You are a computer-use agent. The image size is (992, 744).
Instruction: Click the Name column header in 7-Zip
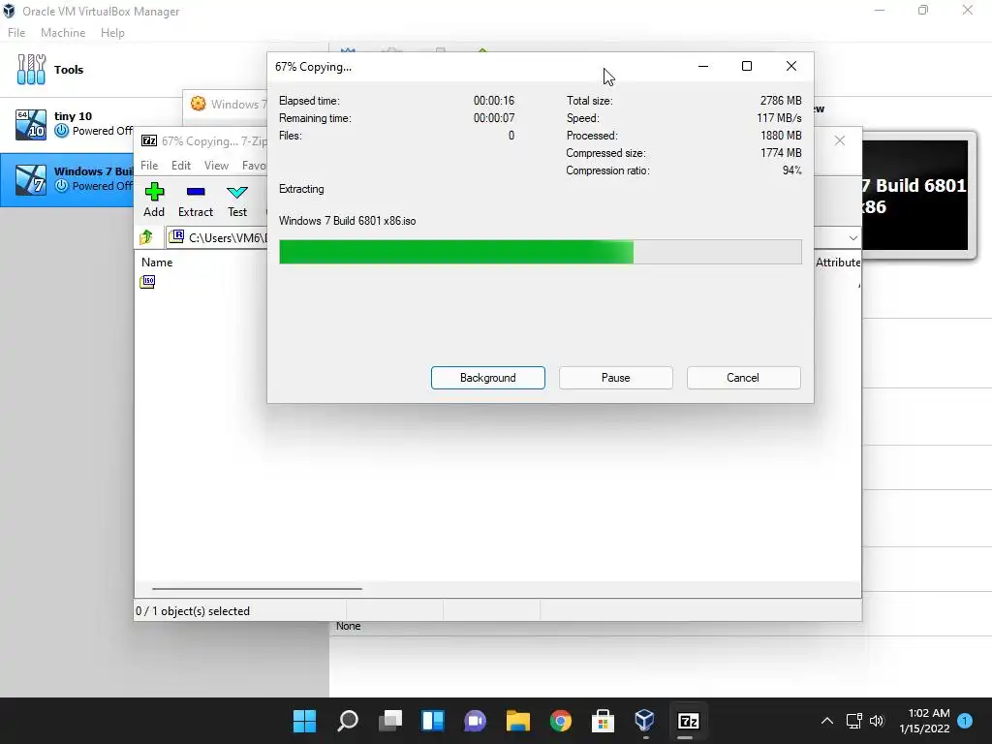tap(157, 262)
